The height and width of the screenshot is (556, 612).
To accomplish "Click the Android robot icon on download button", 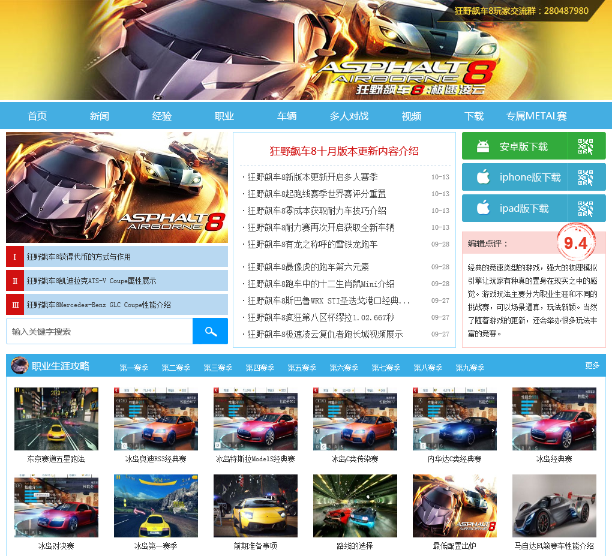I will [x=483, y=146].
